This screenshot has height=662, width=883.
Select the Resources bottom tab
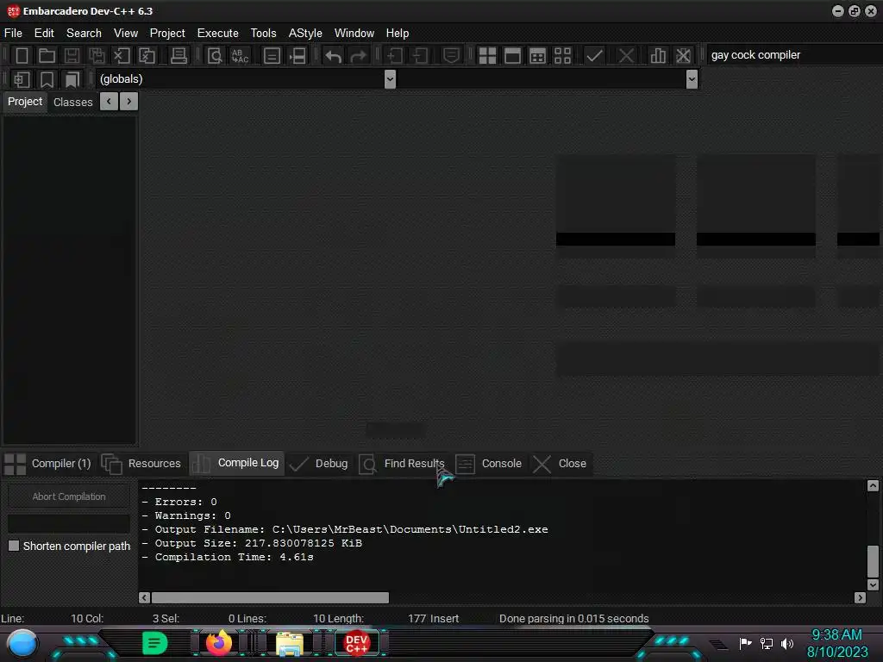(142, 463)
